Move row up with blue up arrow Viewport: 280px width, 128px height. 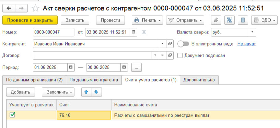coord(86,92)
